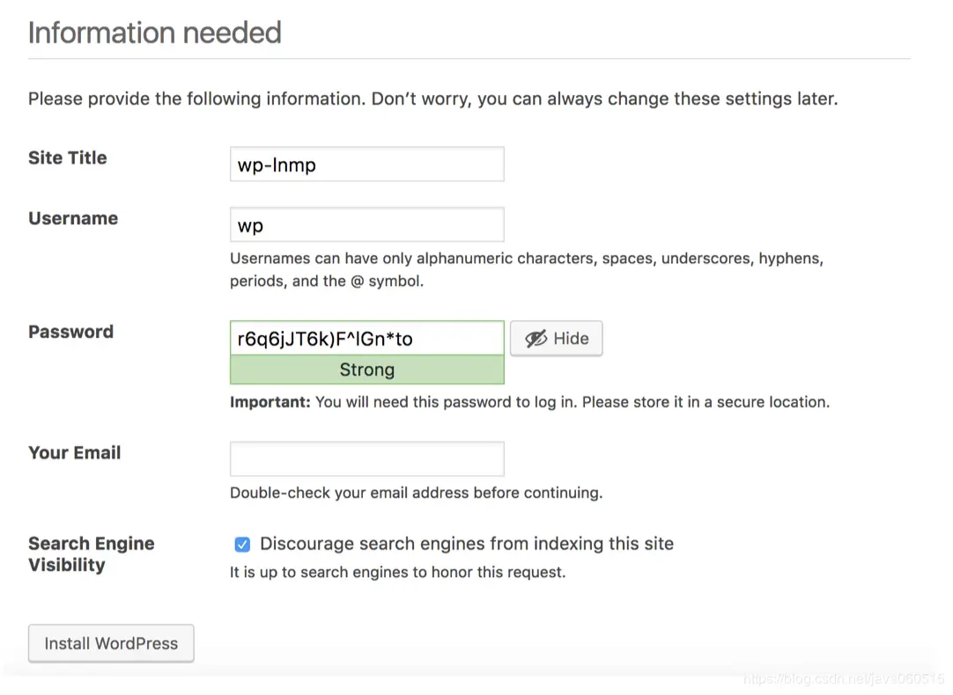Click the green Strong strength indicator
Viewport: 953px width, 695px height.
click(x=366, y=370)
